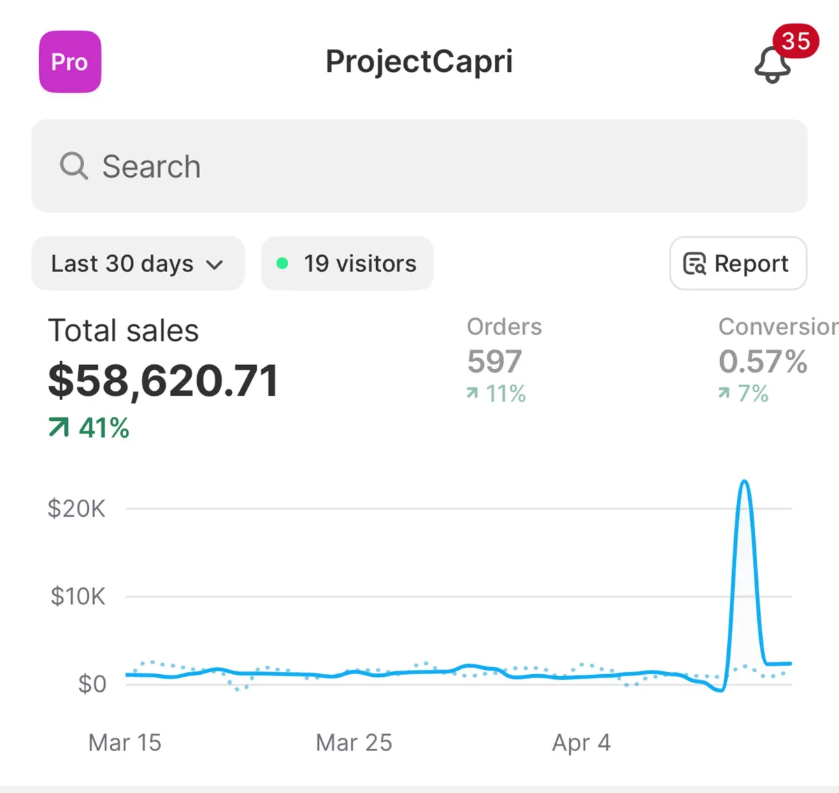Image resolution: width=839 pixels, height=793 pixels.
Task: Open notifications bell icon
Action: point(771,66)
